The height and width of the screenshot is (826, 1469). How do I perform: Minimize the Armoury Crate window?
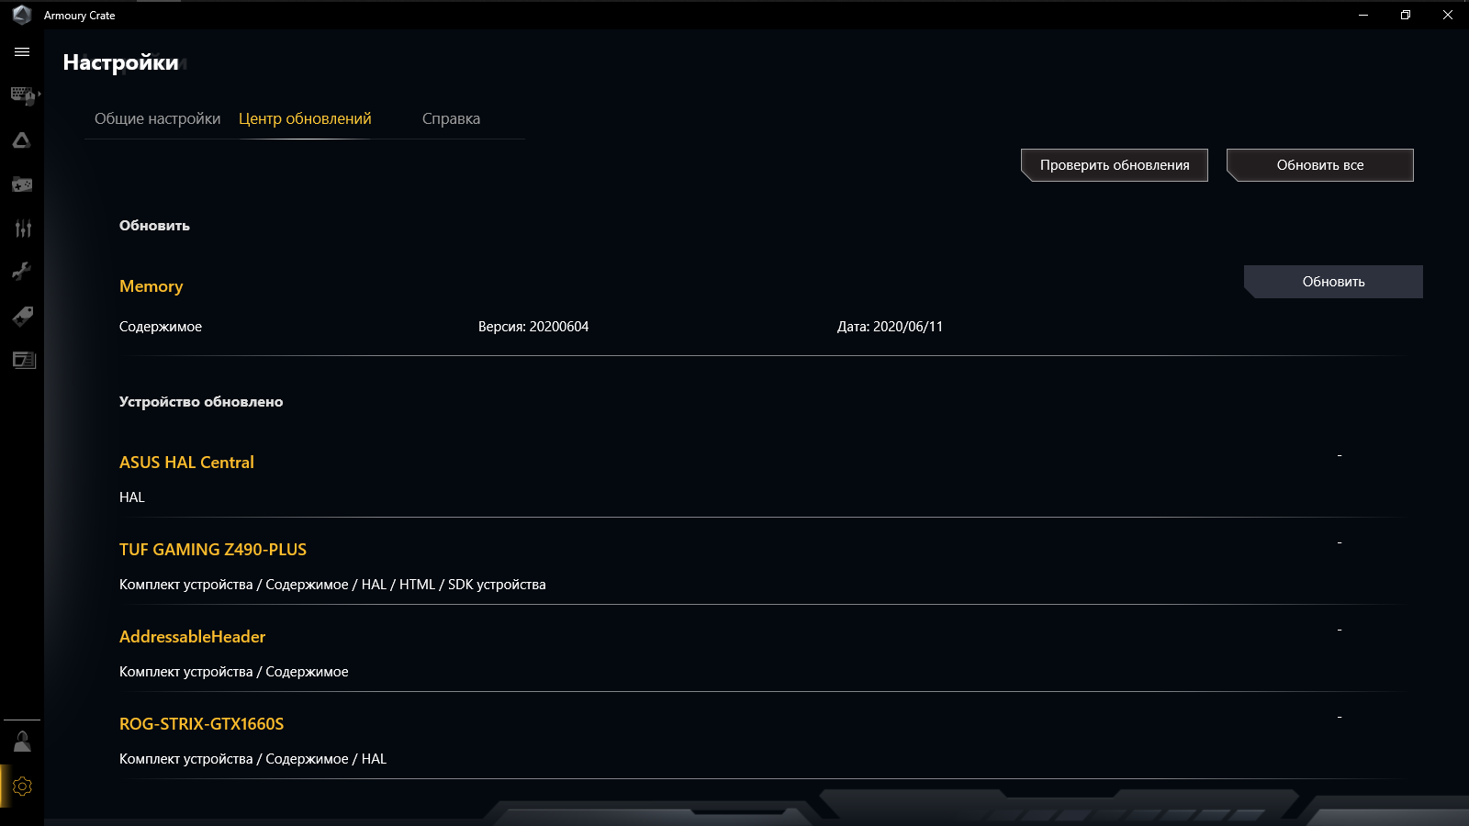pos(1363,15)
